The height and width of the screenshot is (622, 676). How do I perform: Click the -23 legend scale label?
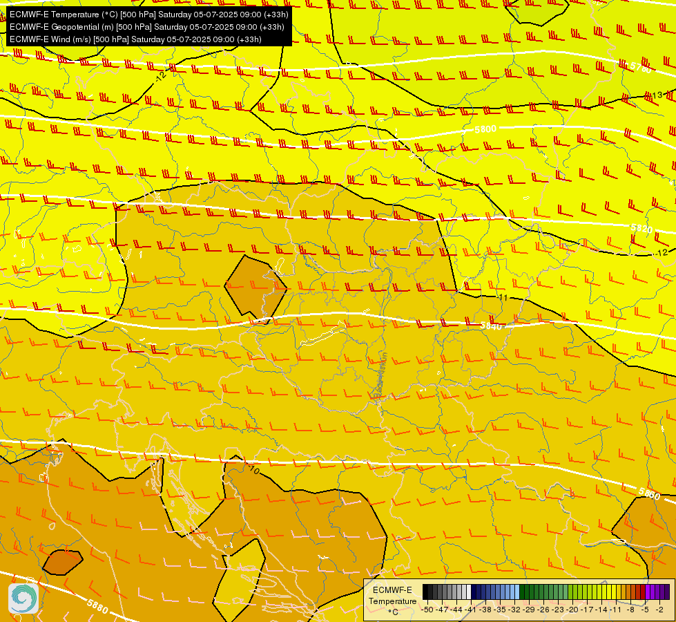[558, 610]
